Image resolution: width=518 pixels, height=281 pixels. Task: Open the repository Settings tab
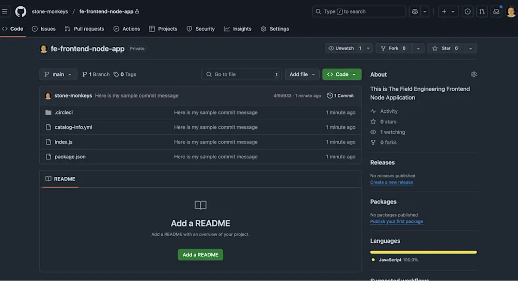click(x=275, y=29)
